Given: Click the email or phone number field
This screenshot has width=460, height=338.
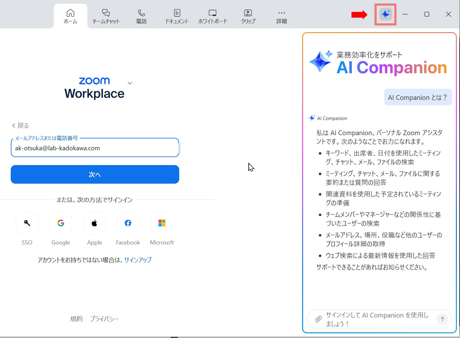Looking at the screenshot, I should 95,147.
